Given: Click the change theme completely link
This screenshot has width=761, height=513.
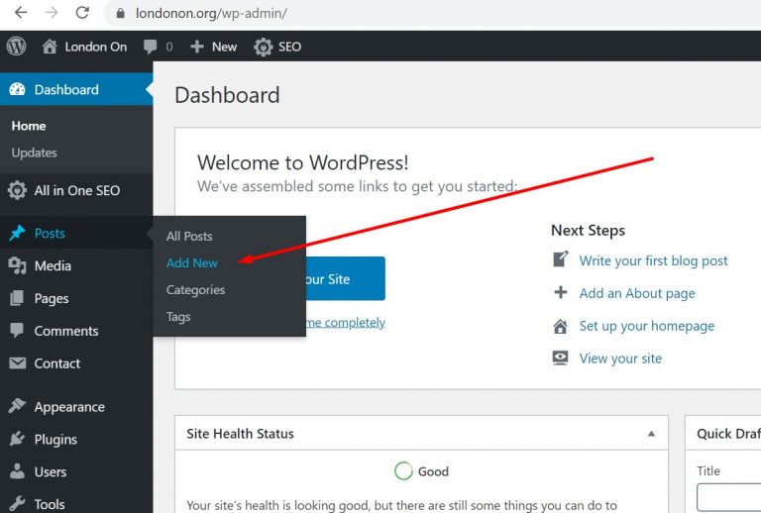Looking at the screenshot, I should [x=346, y=323].
